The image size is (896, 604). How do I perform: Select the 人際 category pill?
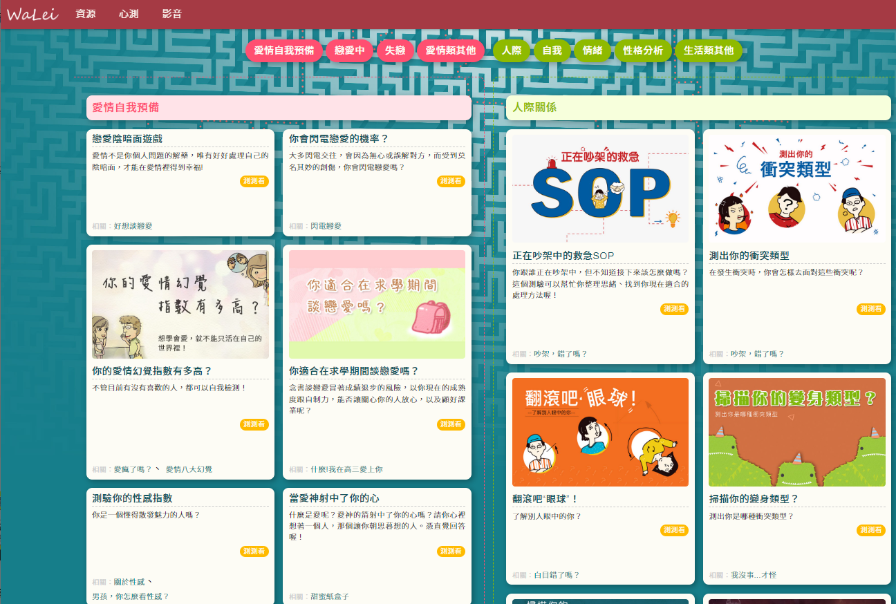coord(512,50)
